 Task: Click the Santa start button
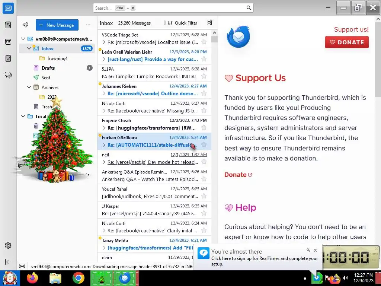pyautogui.click(x=10, y=278)
